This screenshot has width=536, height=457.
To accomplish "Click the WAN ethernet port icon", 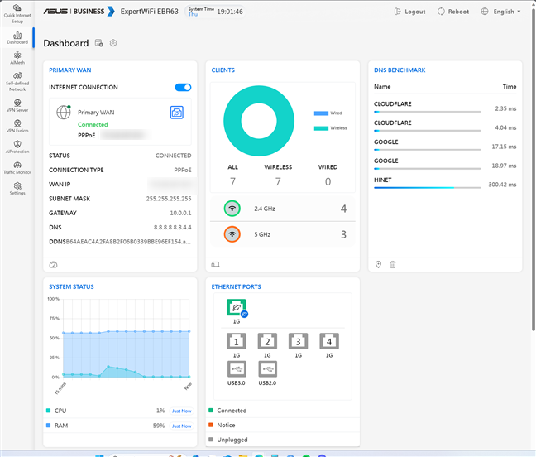I will tap(237, 308).
